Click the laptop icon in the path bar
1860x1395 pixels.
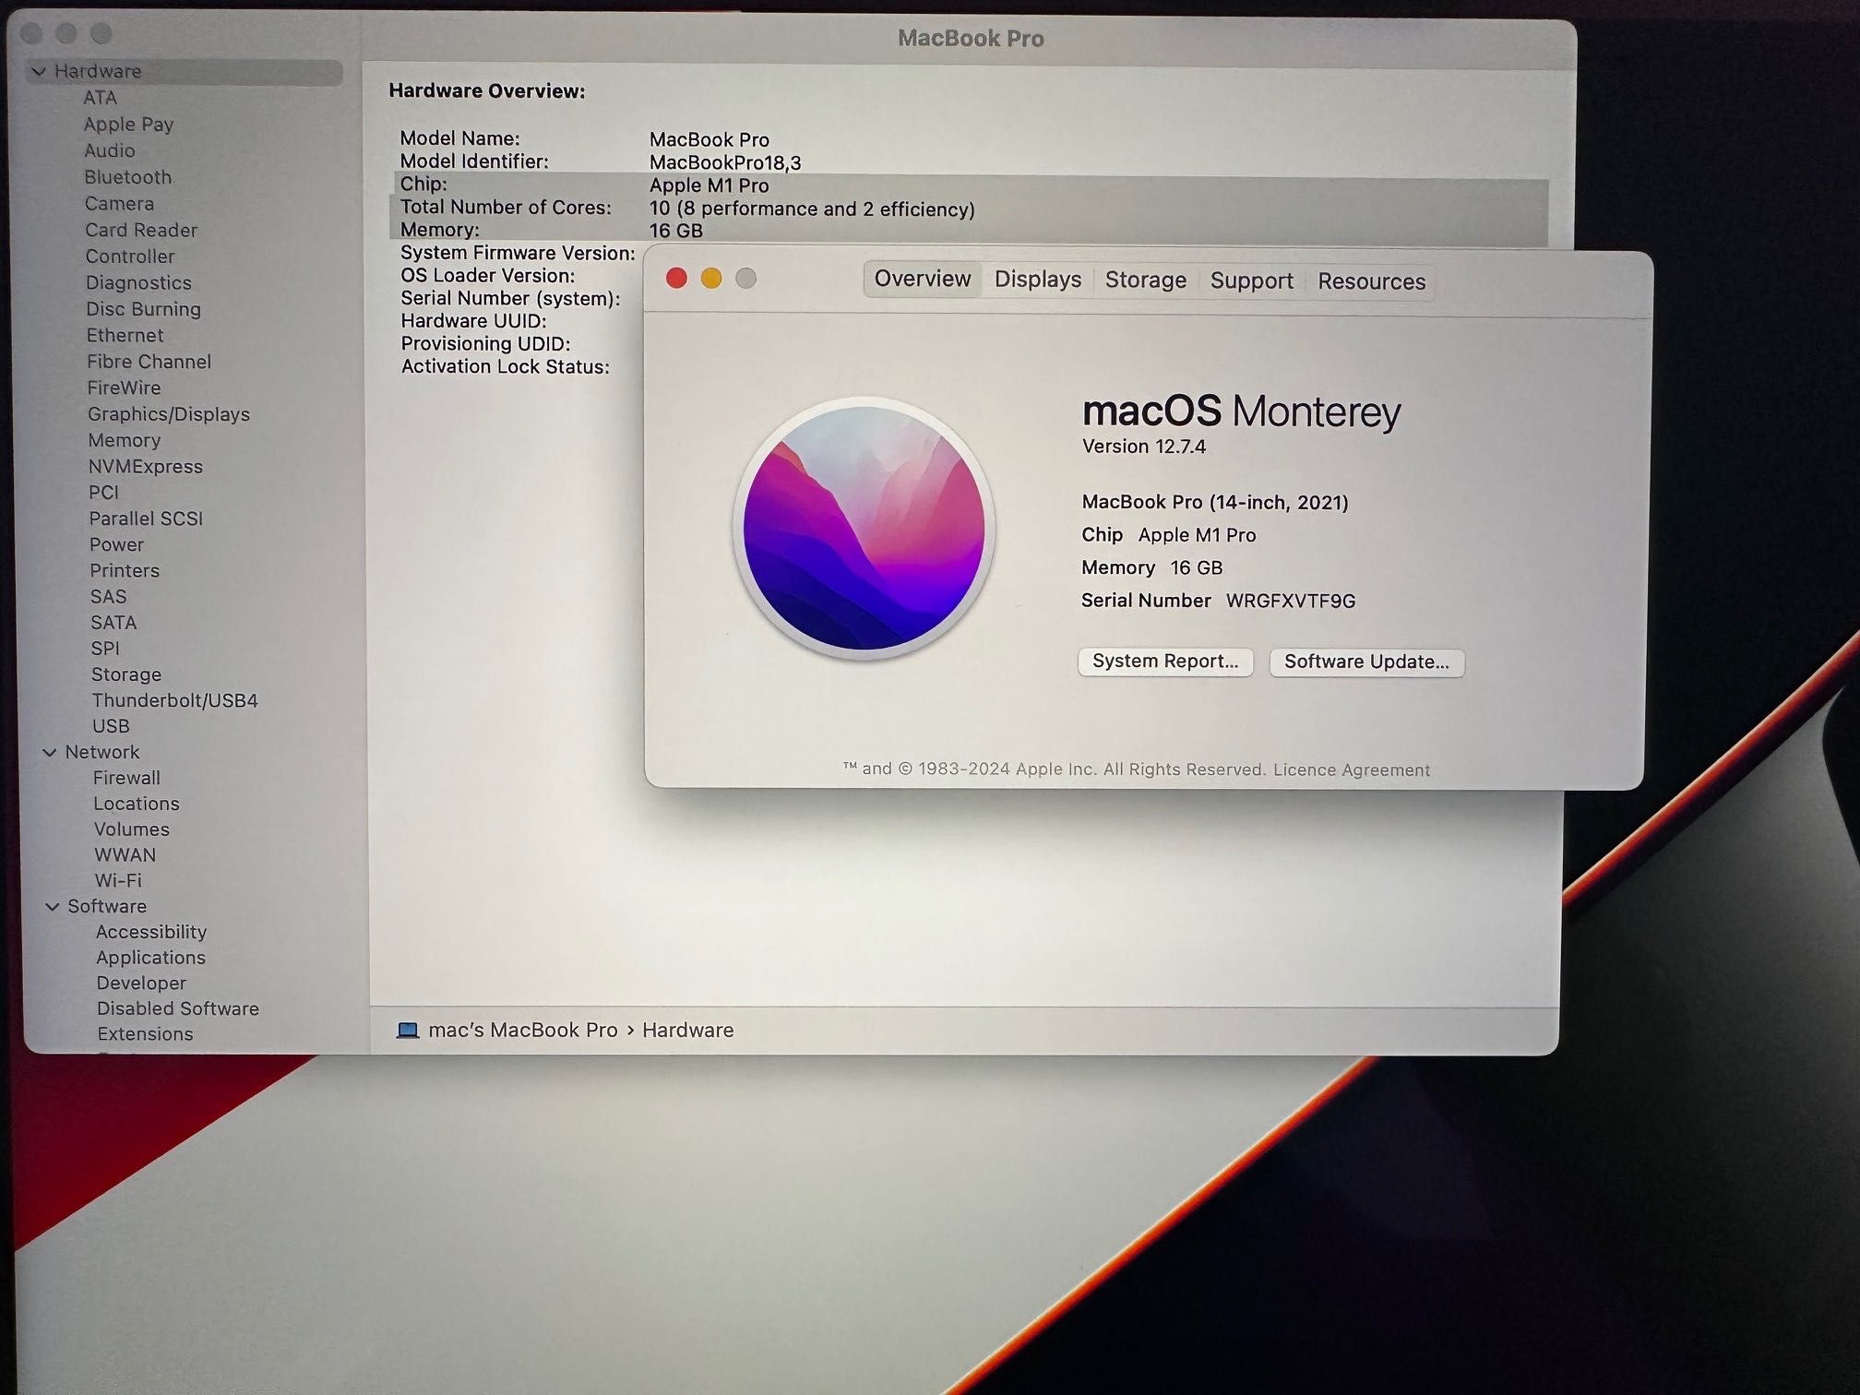[x=408, y=1030]
